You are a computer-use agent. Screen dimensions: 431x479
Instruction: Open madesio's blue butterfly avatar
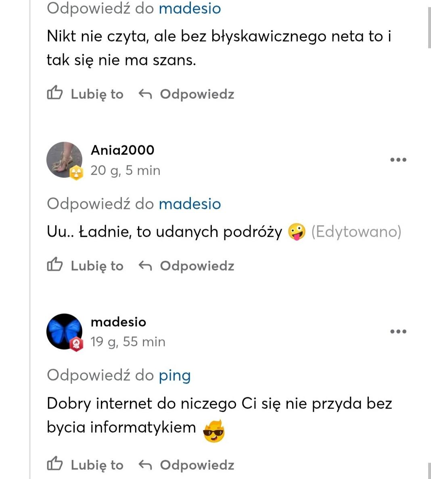(64, 331)
